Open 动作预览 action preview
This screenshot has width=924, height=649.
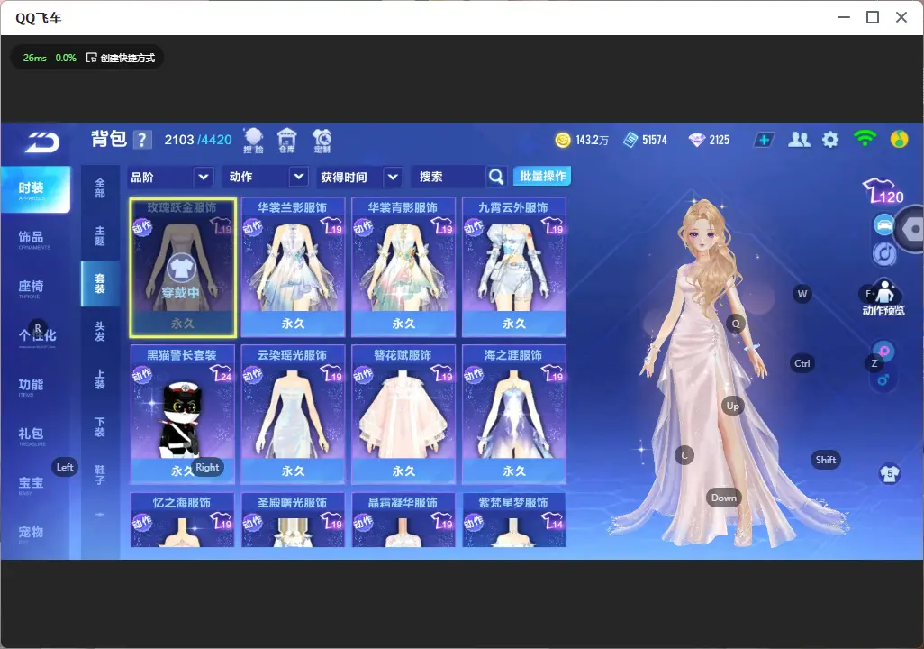884,298
